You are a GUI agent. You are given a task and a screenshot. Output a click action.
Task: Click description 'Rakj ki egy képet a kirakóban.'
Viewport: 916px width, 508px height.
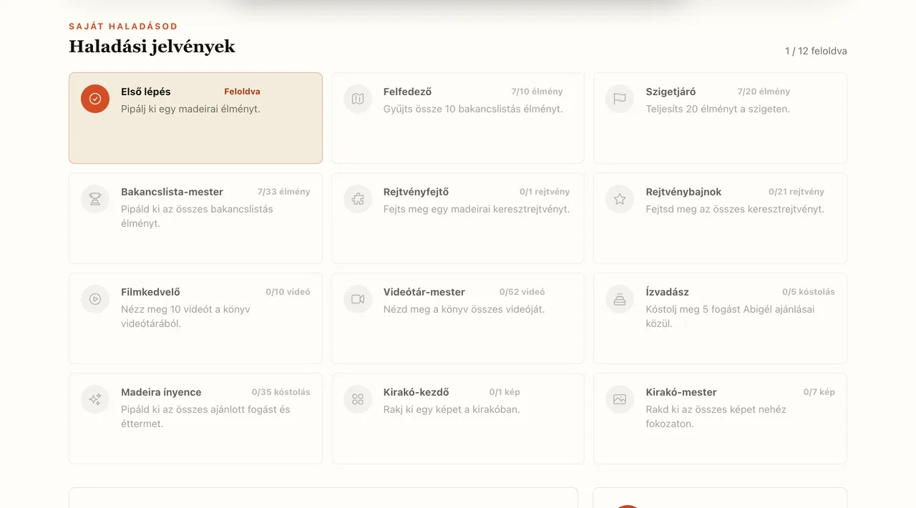(452, 409)
